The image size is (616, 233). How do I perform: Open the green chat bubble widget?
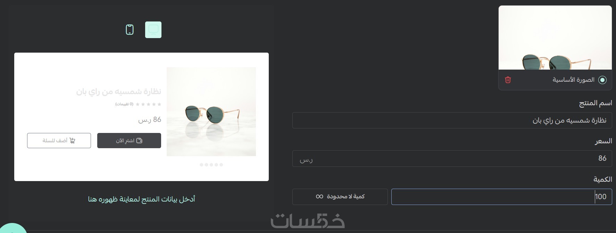click(13, 228)
